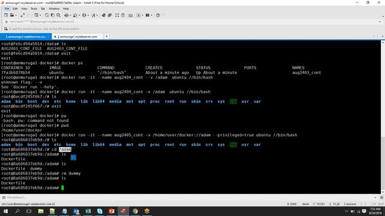Click the 'Dockerfile dummy' output line in terminal
Image resolution: width=385 pixels, height=216 pixels.
(22, 169)
